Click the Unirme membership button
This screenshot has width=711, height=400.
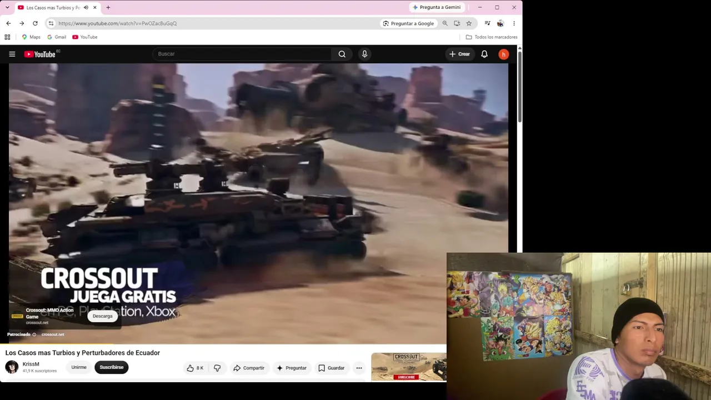[x=79, y=367]
